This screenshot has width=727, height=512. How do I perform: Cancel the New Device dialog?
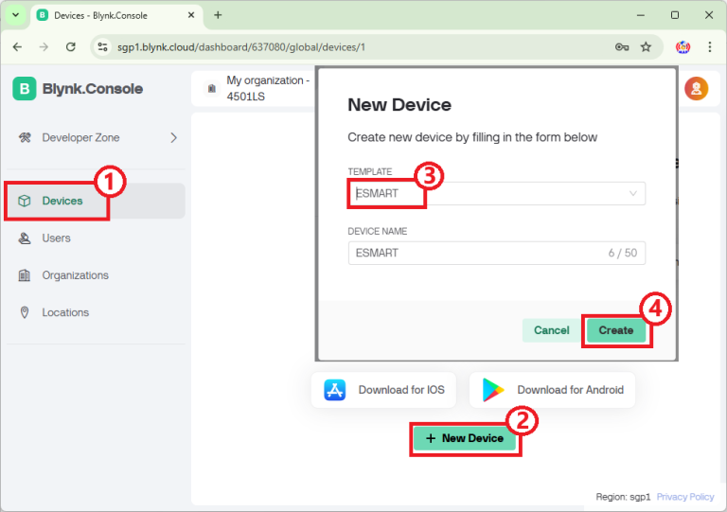[x=551, y=330]
